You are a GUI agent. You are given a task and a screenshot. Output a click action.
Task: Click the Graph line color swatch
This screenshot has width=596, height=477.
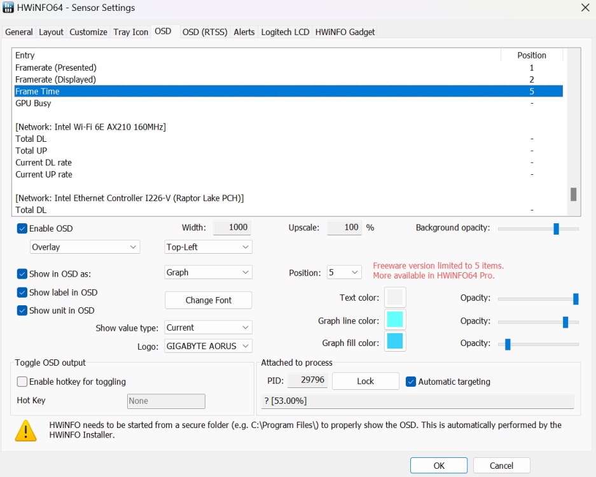[395, 321]
